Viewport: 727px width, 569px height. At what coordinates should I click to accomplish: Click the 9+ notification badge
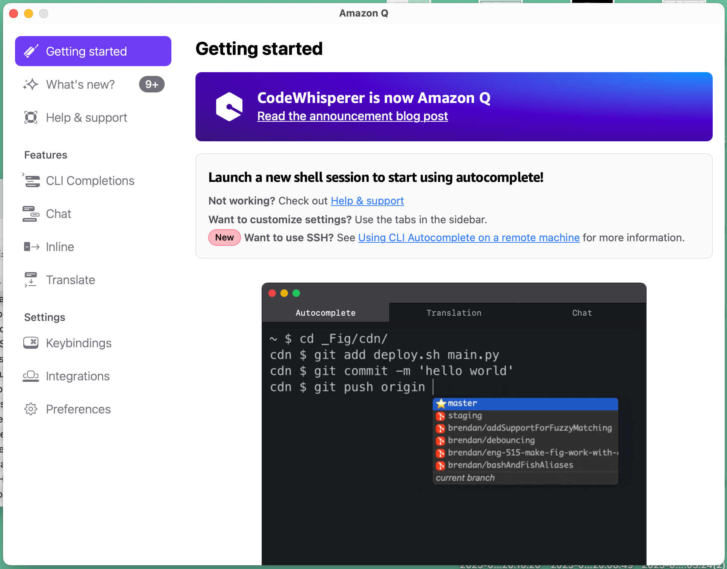coord(152,84)
